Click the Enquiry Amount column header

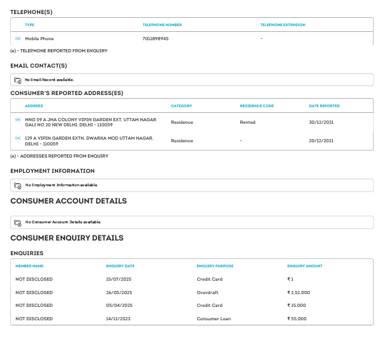click(x=305, y=266)
